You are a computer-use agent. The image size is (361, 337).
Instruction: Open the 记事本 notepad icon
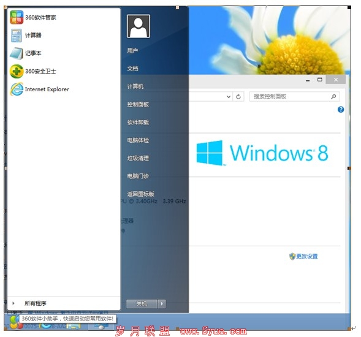tap(17, 53)
